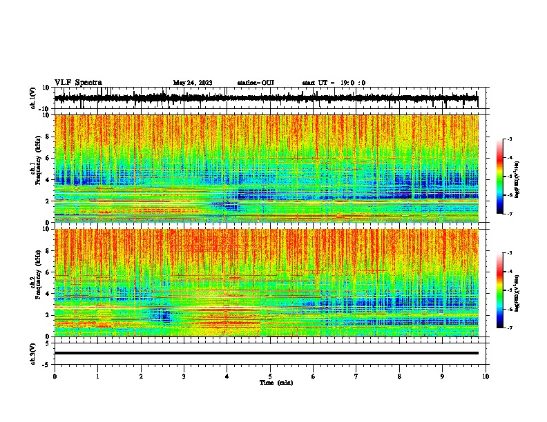Click the "ch.3(V)" axis label

tap(33, 354)
